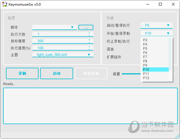Close the KeymomuseGo window

(173, 4)
